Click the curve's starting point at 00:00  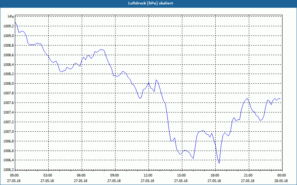point(15,22)
